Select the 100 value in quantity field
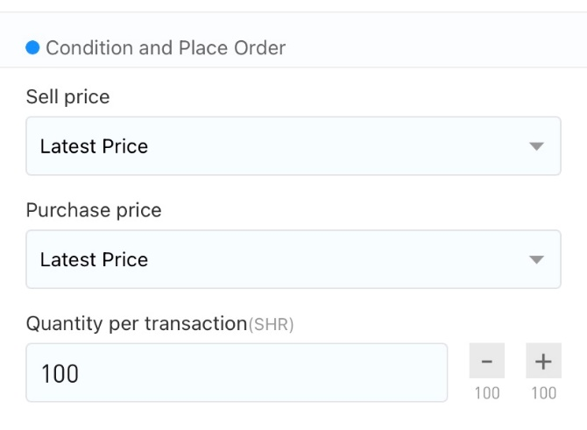 click(60, 373)
